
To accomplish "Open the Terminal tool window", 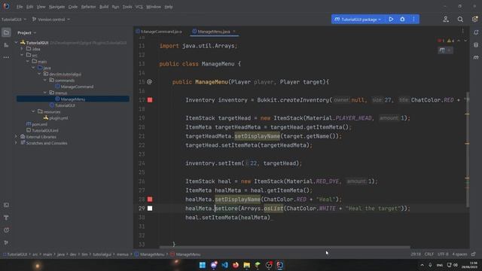I will (x=6, y=205).
